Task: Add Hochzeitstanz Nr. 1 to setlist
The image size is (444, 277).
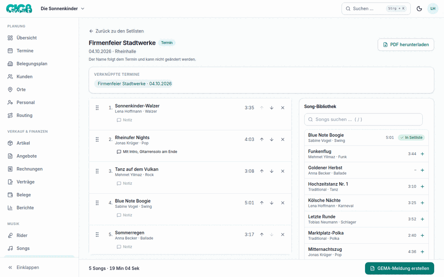Action: point(422,187)
